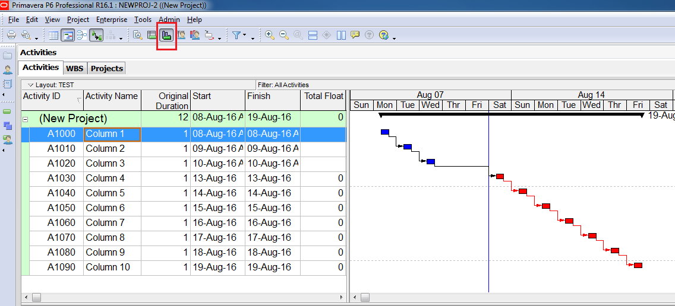The width and height of the screenshot is (675, 306).
Task: Click the Zoom In magnifier icon
Action: coord(270,36)
